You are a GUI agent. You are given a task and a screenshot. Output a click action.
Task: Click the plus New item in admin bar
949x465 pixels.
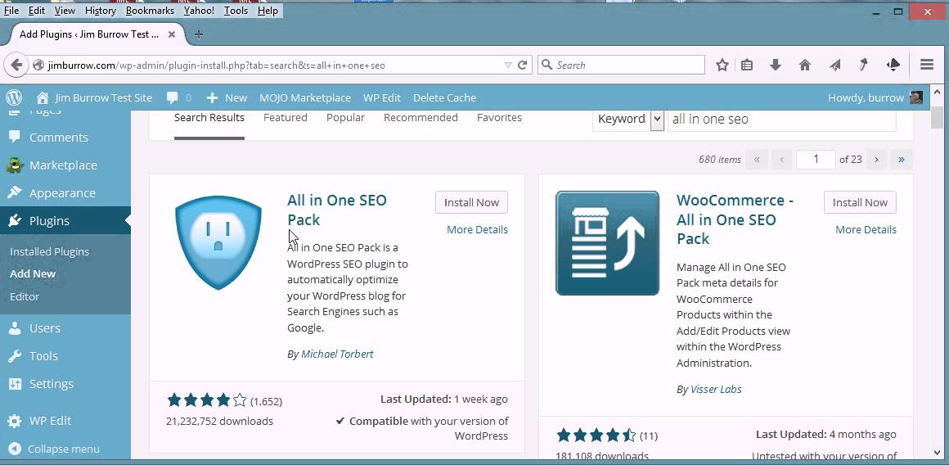pos(227,97)
